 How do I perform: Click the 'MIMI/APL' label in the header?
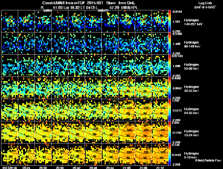(x=130, y=7)
